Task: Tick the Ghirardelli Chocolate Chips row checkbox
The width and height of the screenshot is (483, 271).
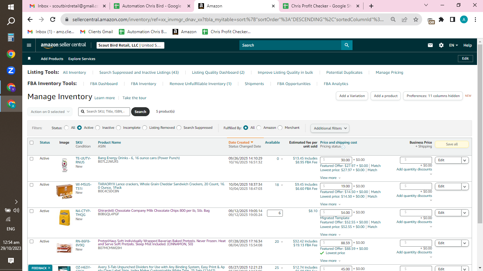Action: tap(31, 211)
